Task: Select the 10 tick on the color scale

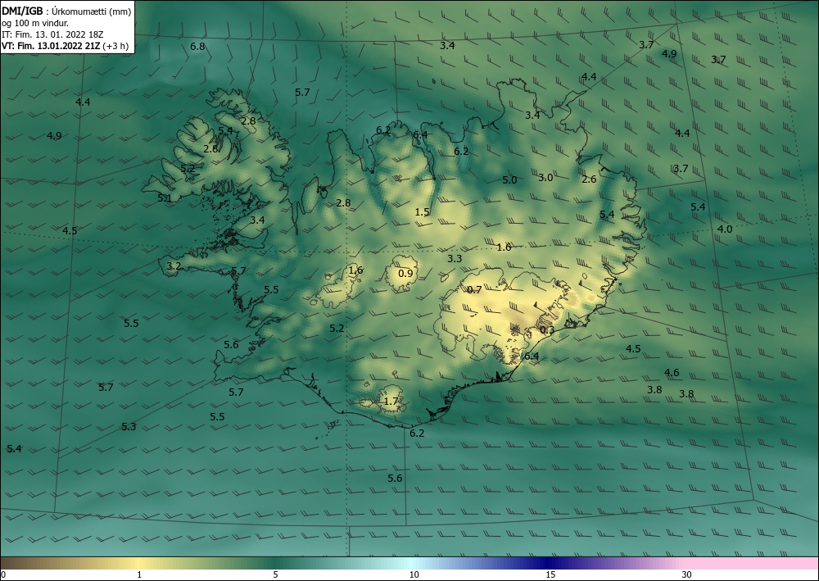Action: coord(414,575)
